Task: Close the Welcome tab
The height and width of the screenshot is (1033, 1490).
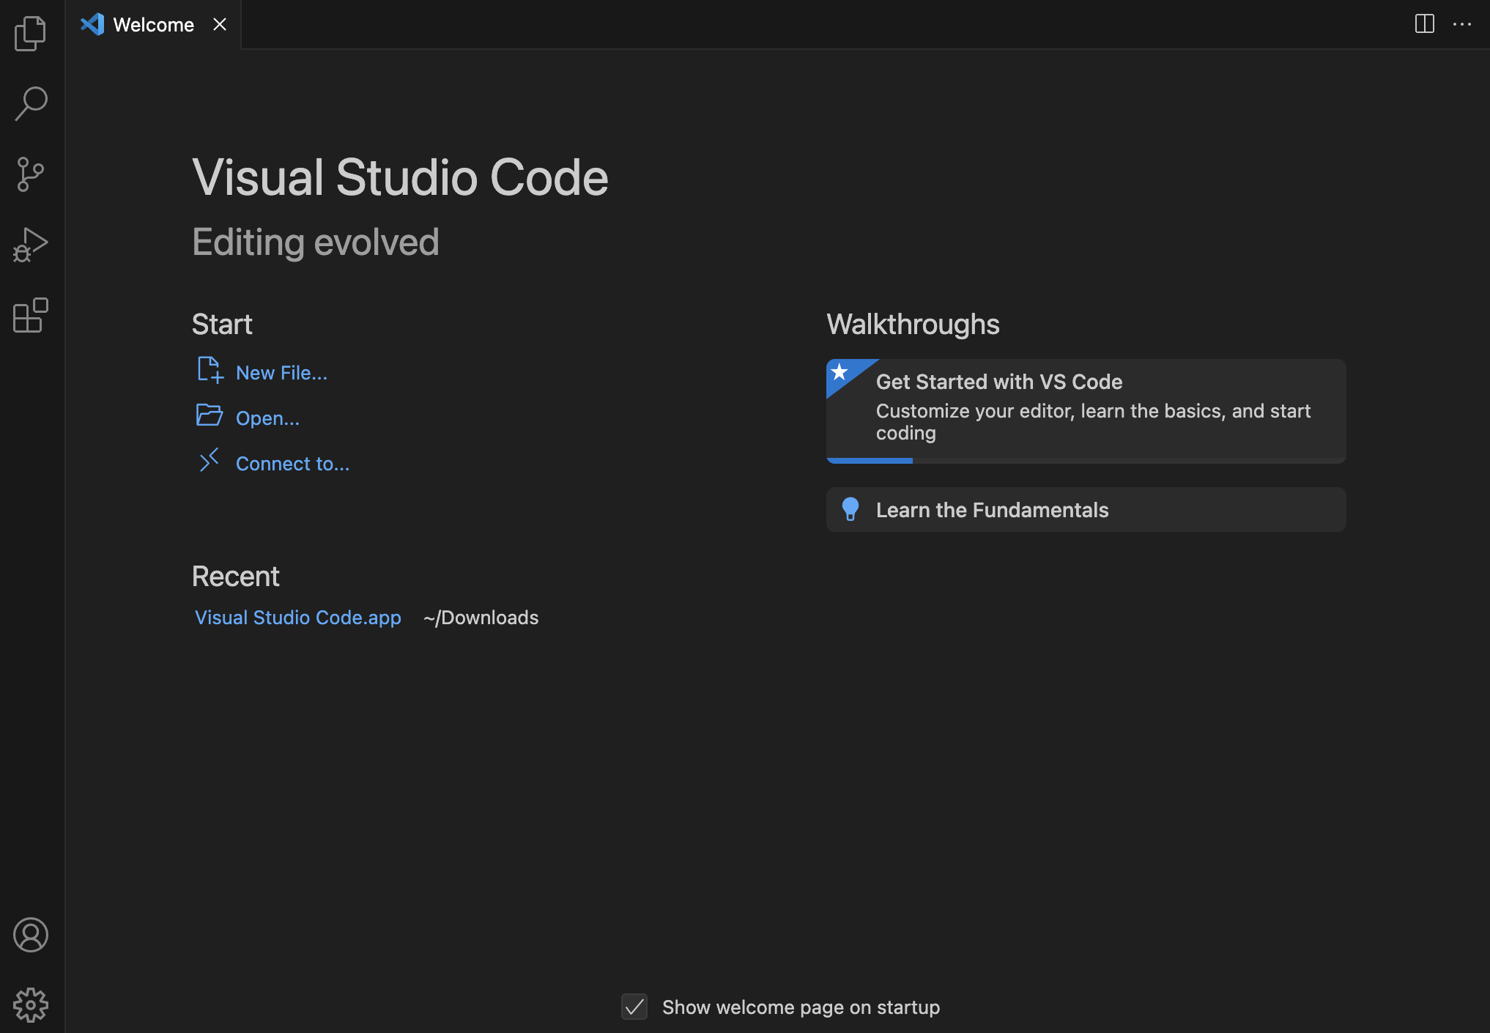Action: [220, 25]
